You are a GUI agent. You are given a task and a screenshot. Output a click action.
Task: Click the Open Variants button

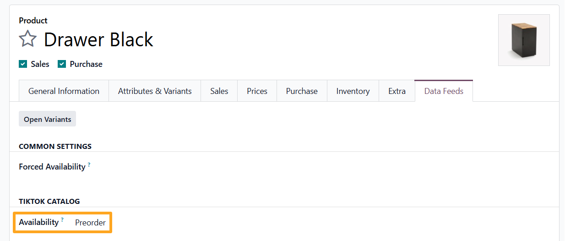pyautogui.click(x=48, y=119)
